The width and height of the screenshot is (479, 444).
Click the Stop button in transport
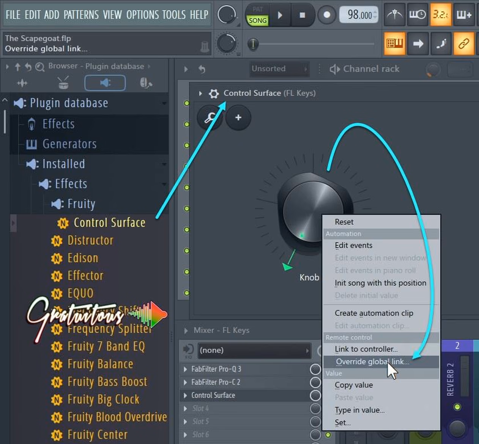click(302, 15)
